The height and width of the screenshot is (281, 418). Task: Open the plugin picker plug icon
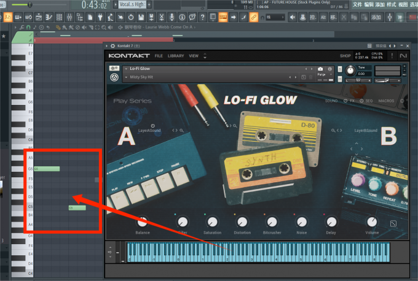coord(100,17)
